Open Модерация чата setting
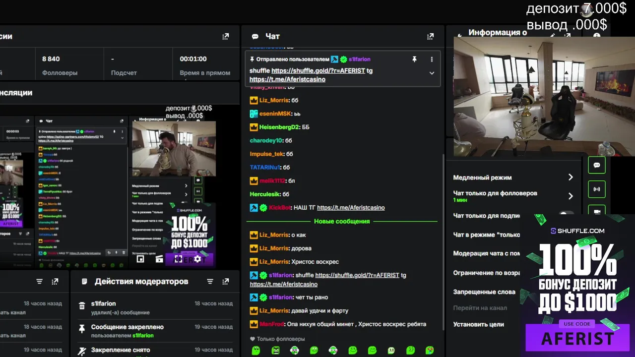 click(x=486, y=253)
